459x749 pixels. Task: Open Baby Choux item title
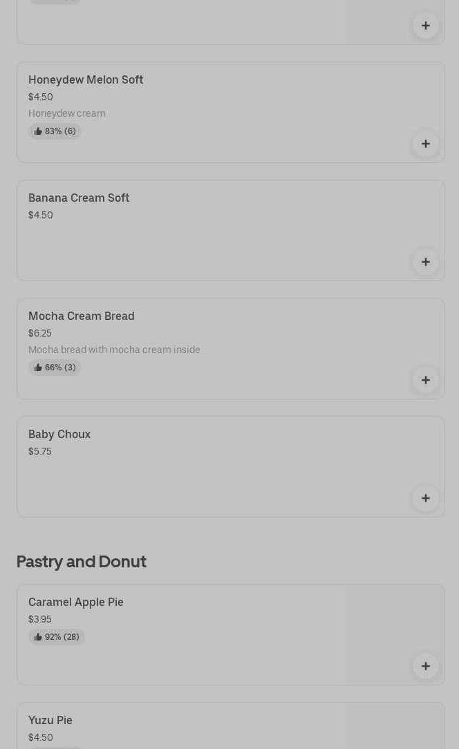coord(59,434)
